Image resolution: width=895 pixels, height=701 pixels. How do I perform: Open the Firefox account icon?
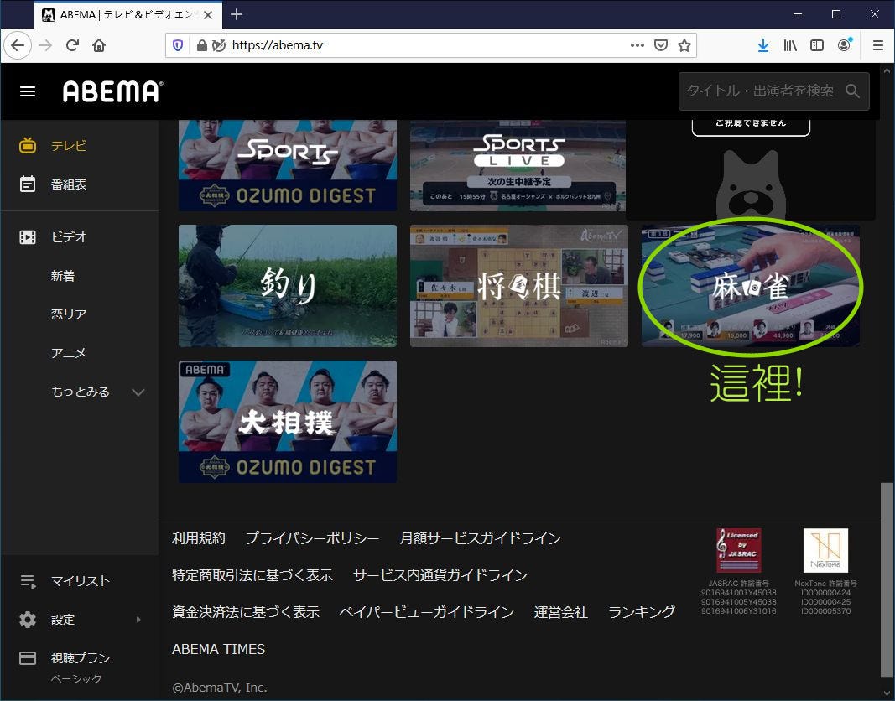(x=844, y=45)
